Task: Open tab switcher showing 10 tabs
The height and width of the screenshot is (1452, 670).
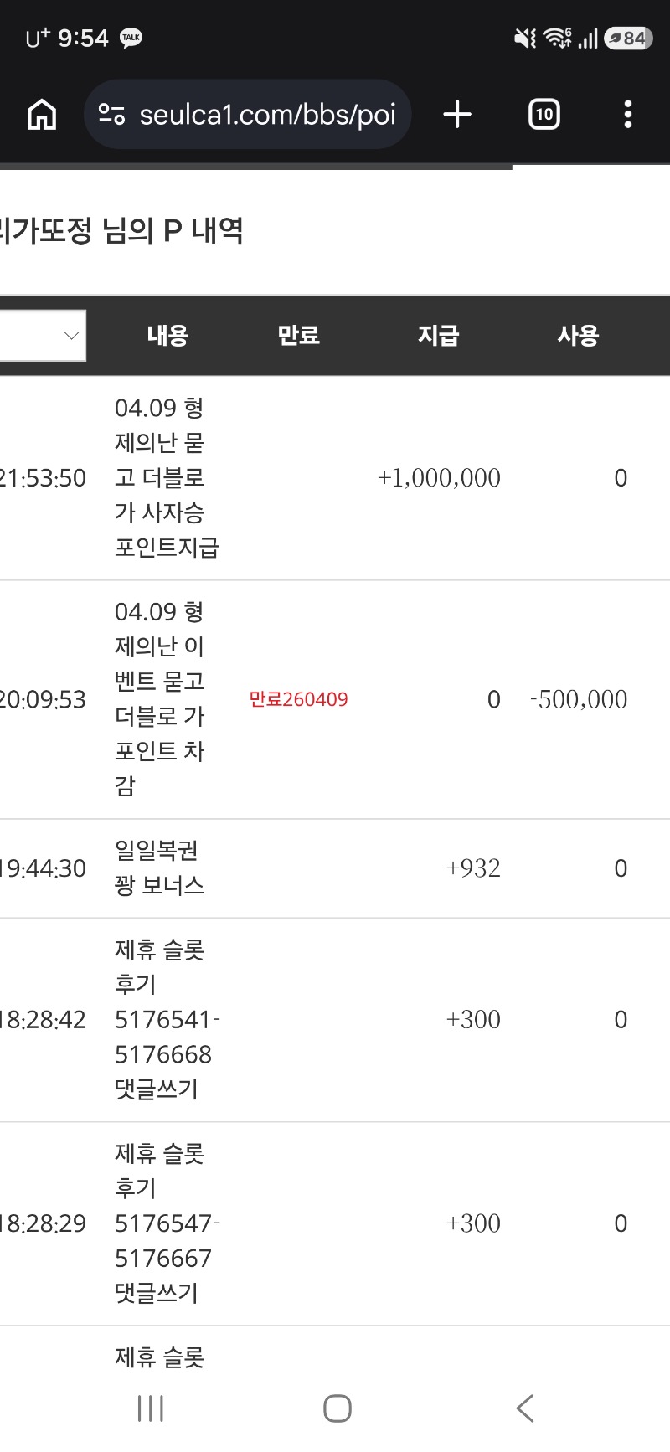Action: pos(544,115)
